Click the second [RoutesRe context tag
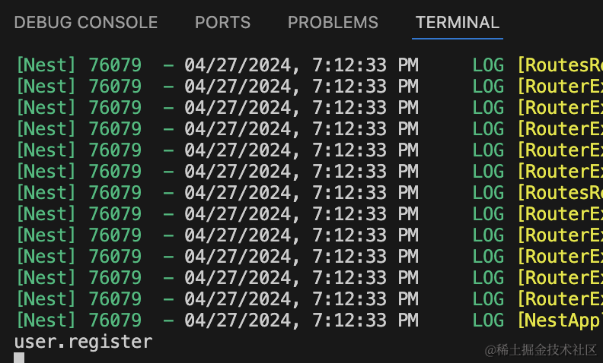 pyautogui.click(x=560, y=193)
